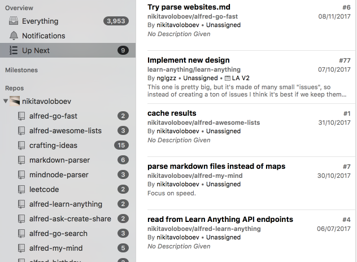Image resolution: width=357 pixels, height=262 pixels.
Task: Click the Repos section header
Action: point(14,88)
